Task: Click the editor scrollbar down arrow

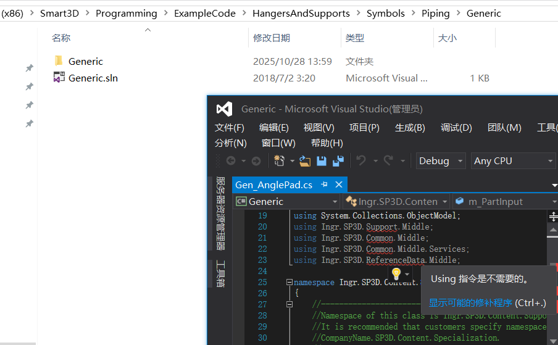Action: coord(553,341)
